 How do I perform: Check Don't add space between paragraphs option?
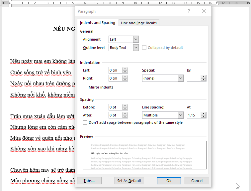85,122
